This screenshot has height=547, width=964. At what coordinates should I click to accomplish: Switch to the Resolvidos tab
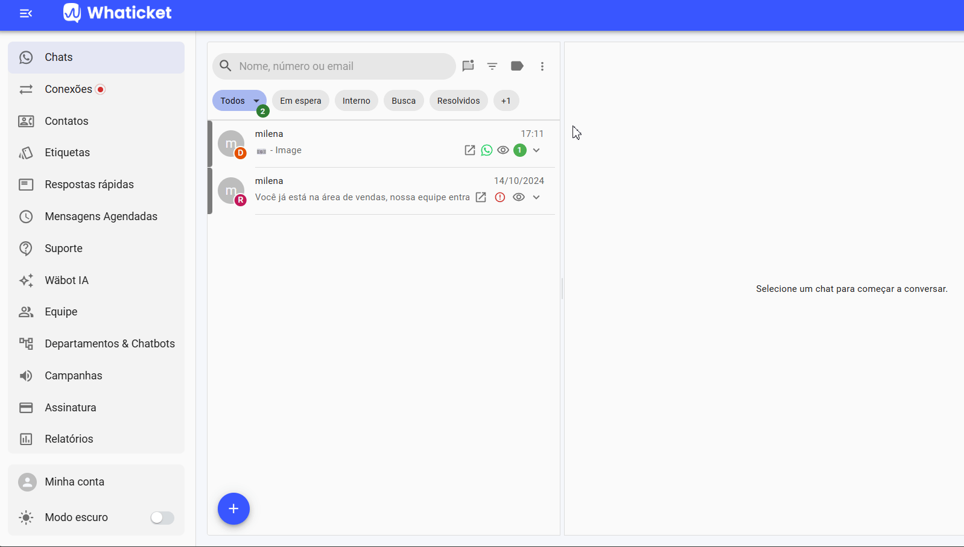coord(458,101)
